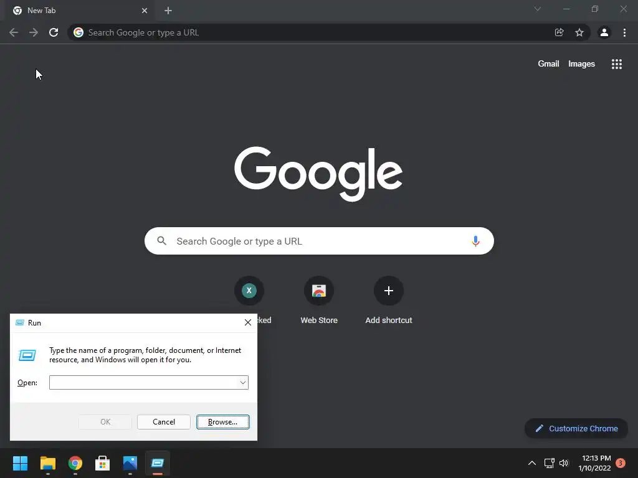
Task: Open the X shortcut tile
Action: (x=249, y=291)
